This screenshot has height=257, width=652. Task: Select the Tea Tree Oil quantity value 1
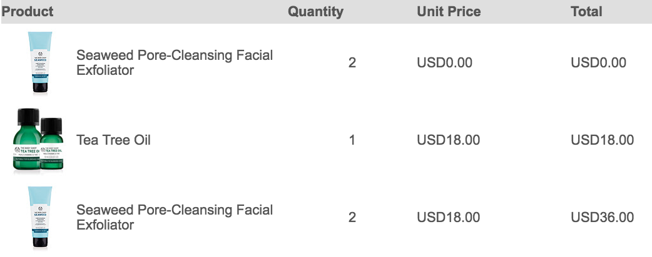tap(352, 140)
